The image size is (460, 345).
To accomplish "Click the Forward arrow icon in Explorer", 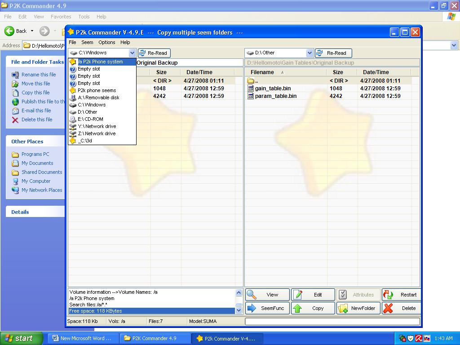I will point(44,31).
